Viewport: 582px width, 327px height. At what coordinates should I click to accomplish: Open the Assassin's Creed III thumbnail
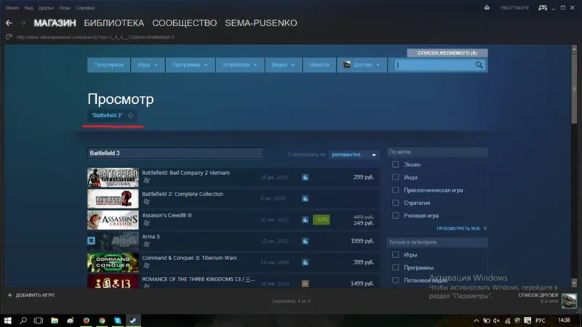pyautogui.click(x=113, y=220)
